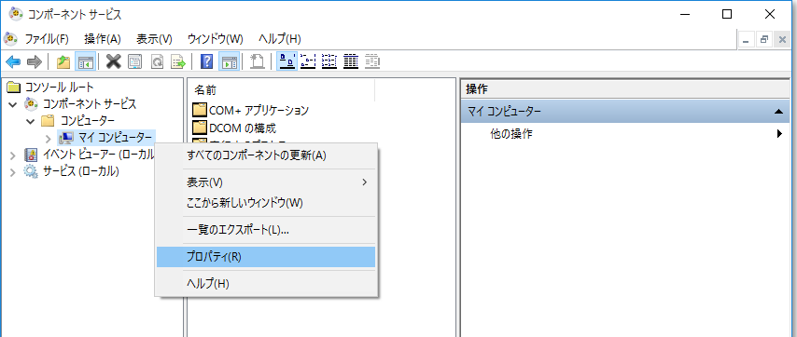Viewport: 797px width, 337px height.
Task: Open the 表示(V) menu in menu bar
Action: click(154, 39)
